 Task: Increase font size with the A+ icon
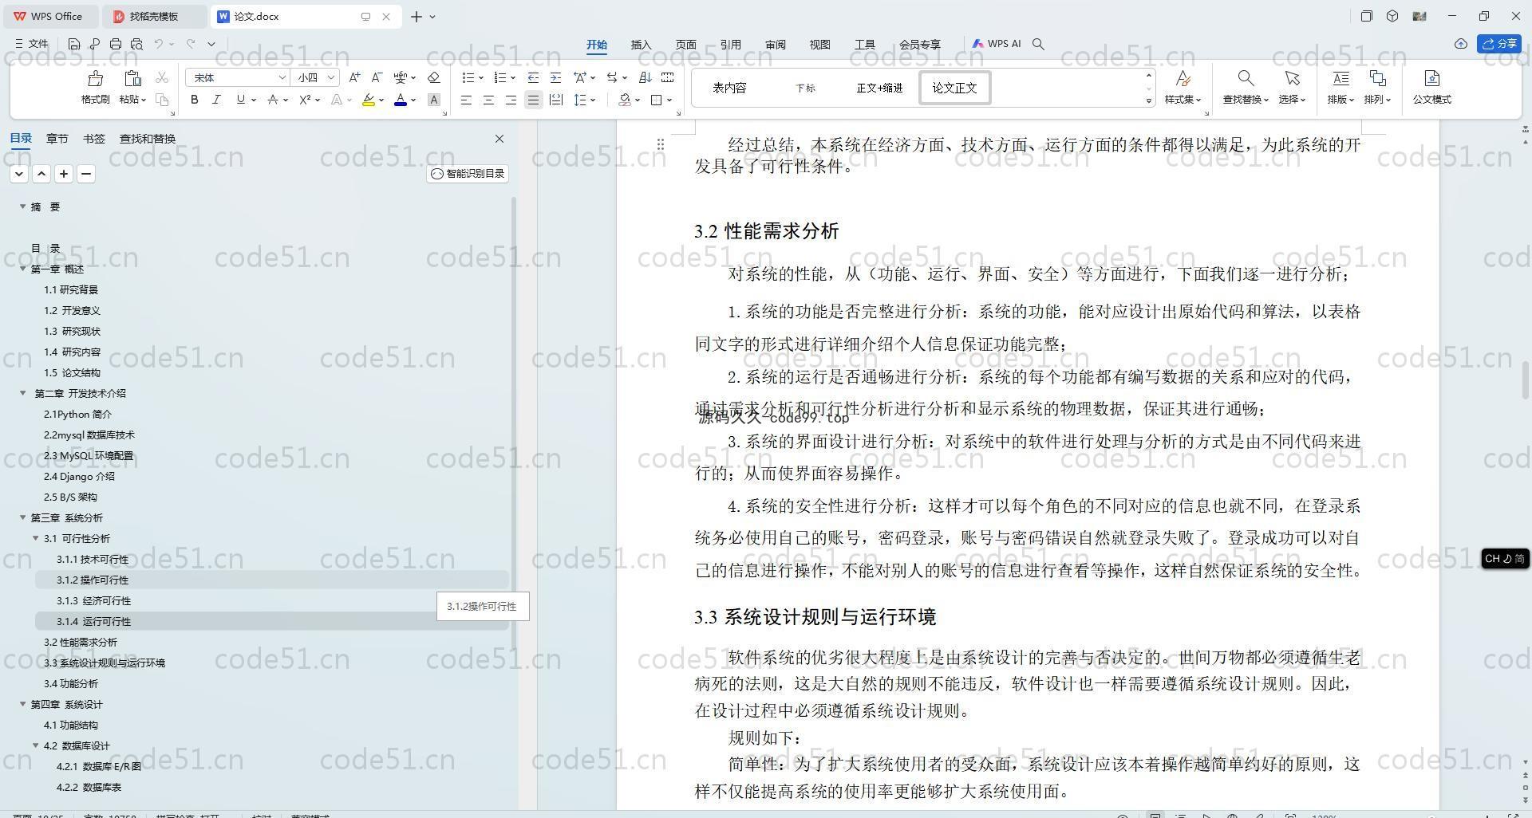click(354, 77)
